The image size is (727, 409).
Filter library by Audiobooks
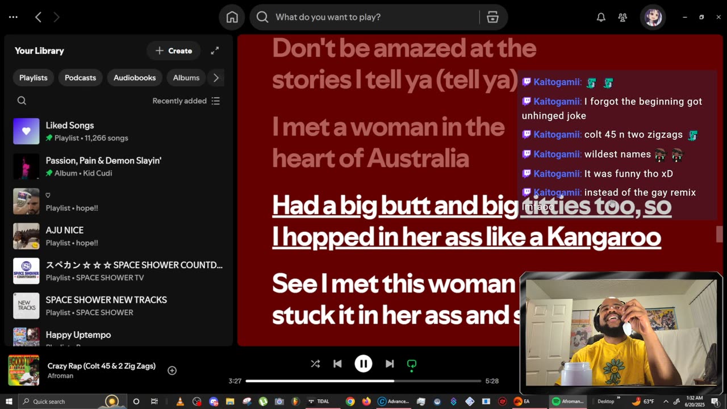135,78
